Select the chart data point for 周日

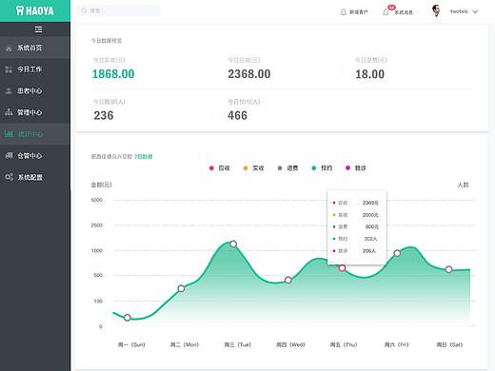(448, 269)
